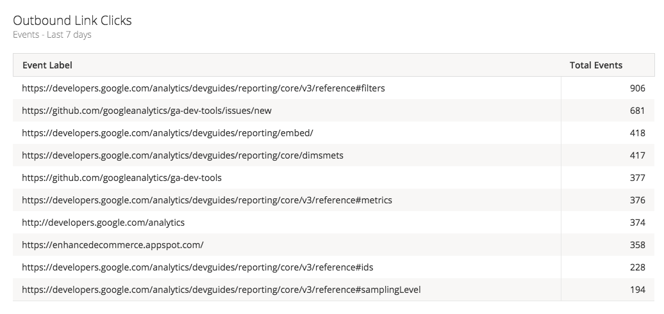
Task: Click the 681 total events value
Action: coord(637,111)
